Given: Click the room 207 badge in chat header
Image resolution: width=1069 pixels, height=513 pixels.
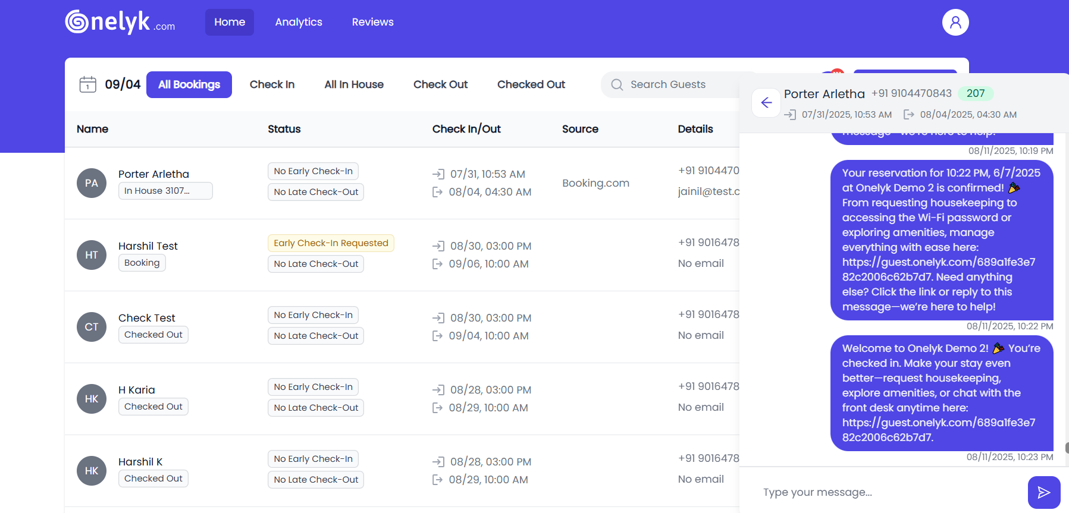Looking at the screenshot, I should click(x=975, y=93).
